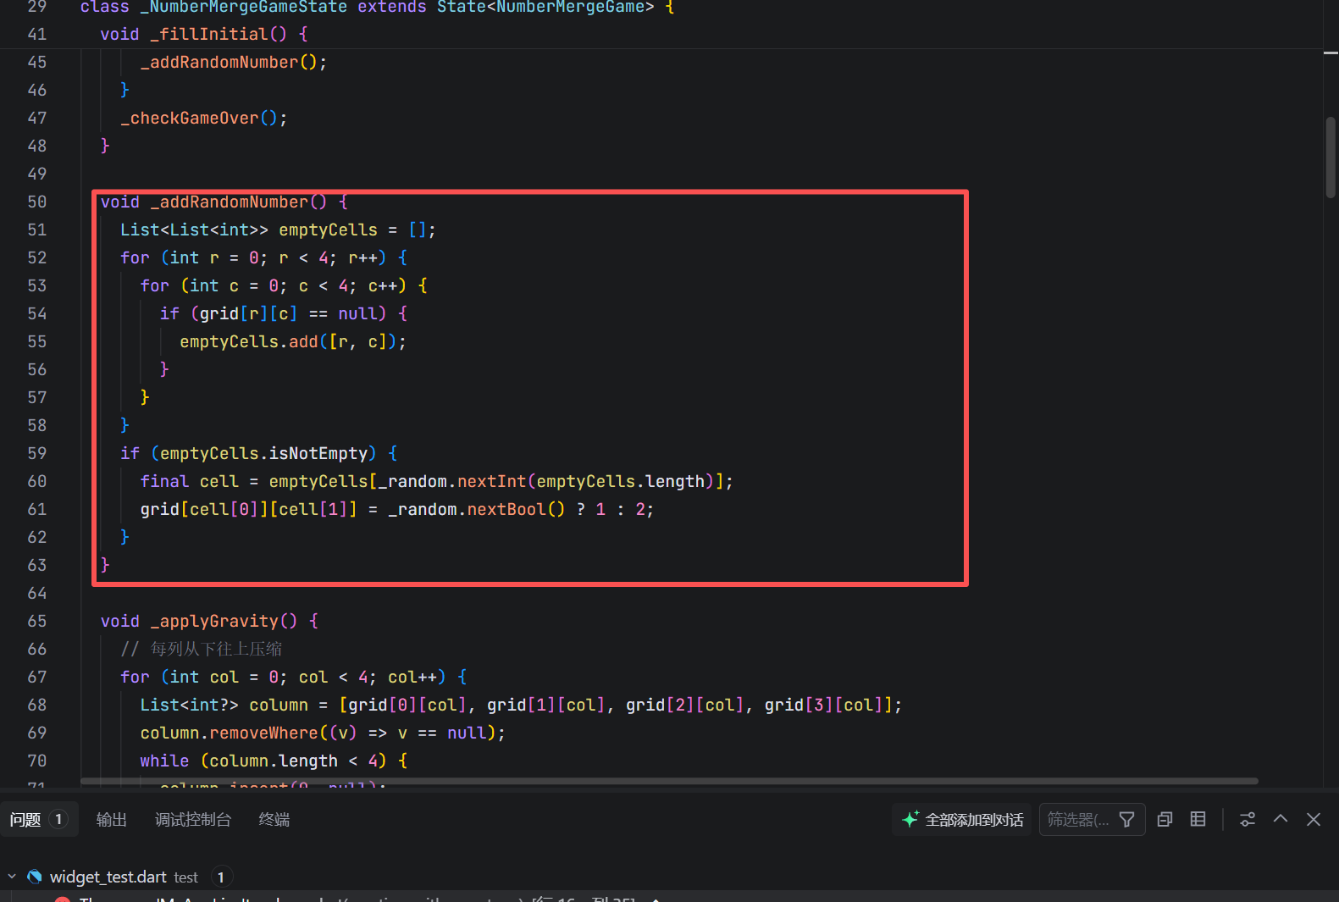Image resolution: width=1339 pixels, height=902 pixels.
Task: Place cursor on '_checkGameOver();' line
Action: (x=204, y=118)
